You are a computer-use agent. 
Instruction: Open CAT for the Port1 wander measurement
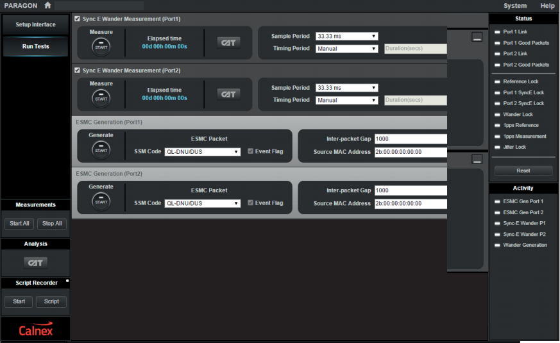[228, 42]
